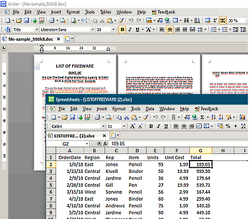Export workbook to PDF in Spreadsheets toolbar
Image resolution: width=250 pixels, height=219 pixels.
[88, 117]
